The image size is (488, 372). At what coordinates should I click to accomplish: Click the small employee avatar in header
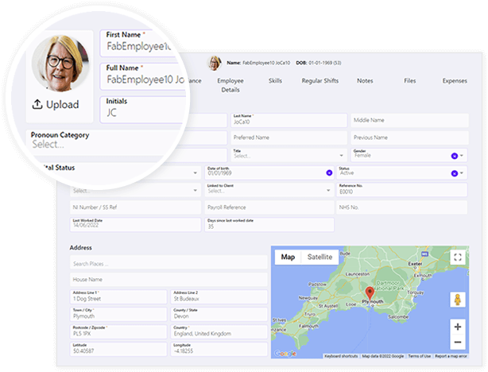(215, 63)
